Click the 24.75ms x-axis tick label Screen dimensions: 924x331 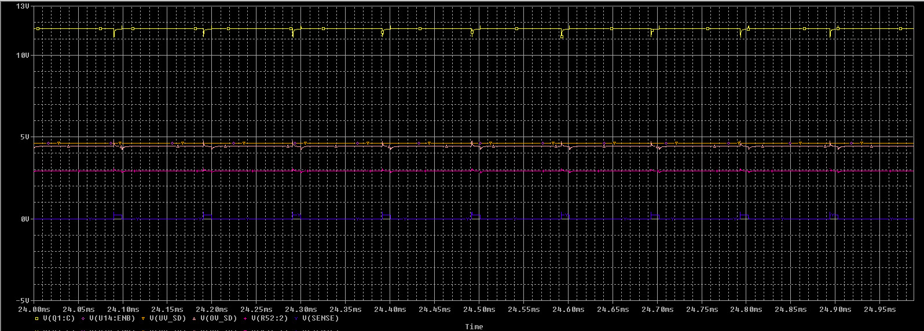click(x=702, y=310)
